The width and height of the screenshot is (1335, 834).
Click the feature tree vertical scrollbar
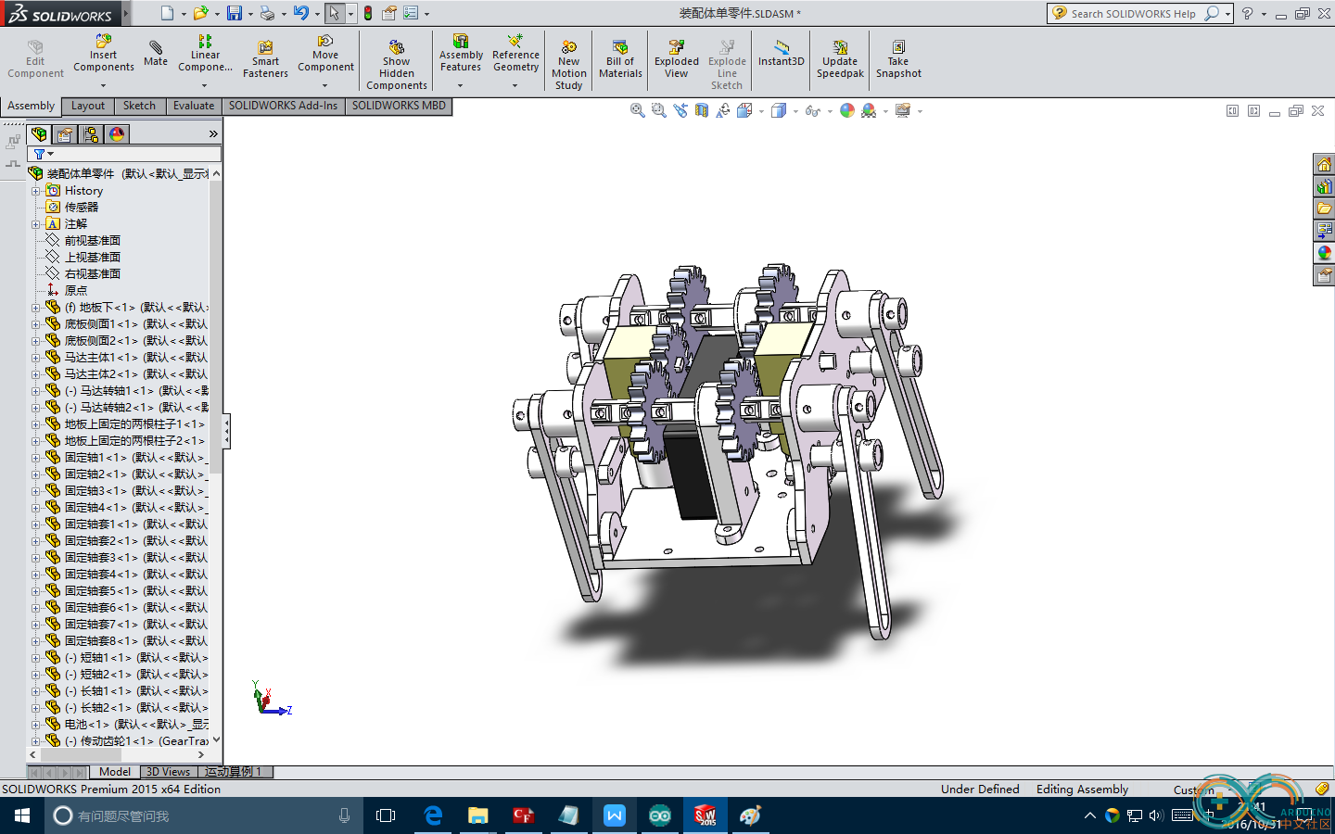coord(216,326)
